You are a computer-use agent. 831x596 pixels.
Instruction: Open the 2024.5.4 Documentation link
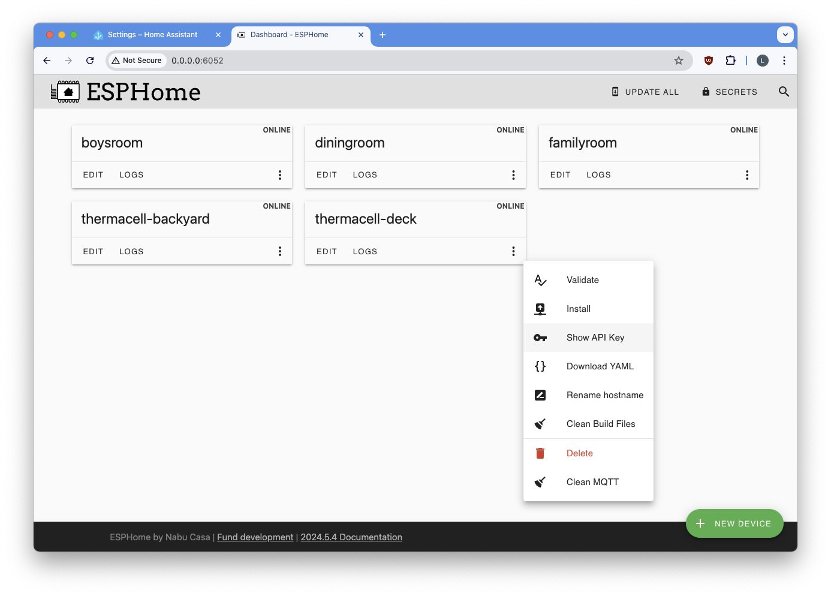pos(351,537)
